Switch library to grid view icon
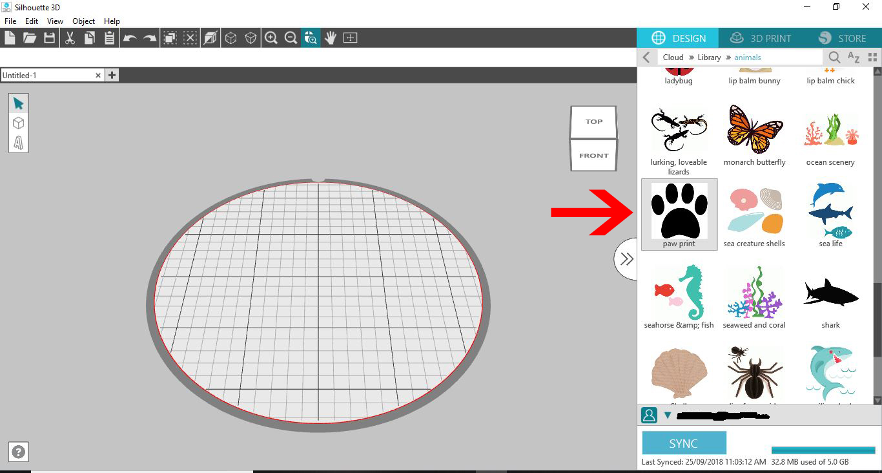This screenshot has width=882, height=473. 872,58
